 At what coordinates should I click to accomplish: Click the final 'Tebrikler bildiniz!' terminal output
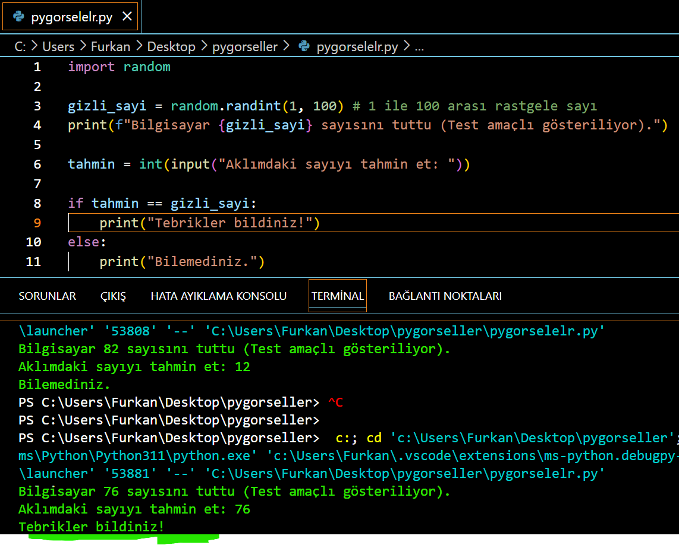[91, 527]
